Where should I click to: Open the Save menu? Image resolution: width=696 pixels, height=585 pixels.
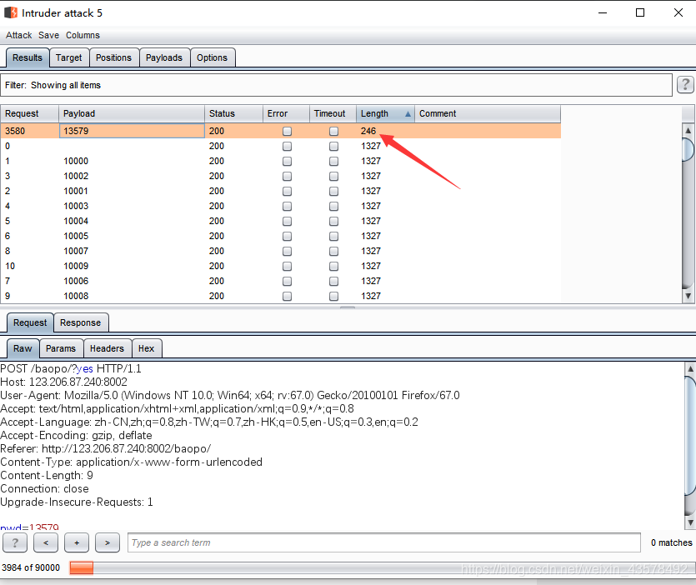[x=48, y=35]
